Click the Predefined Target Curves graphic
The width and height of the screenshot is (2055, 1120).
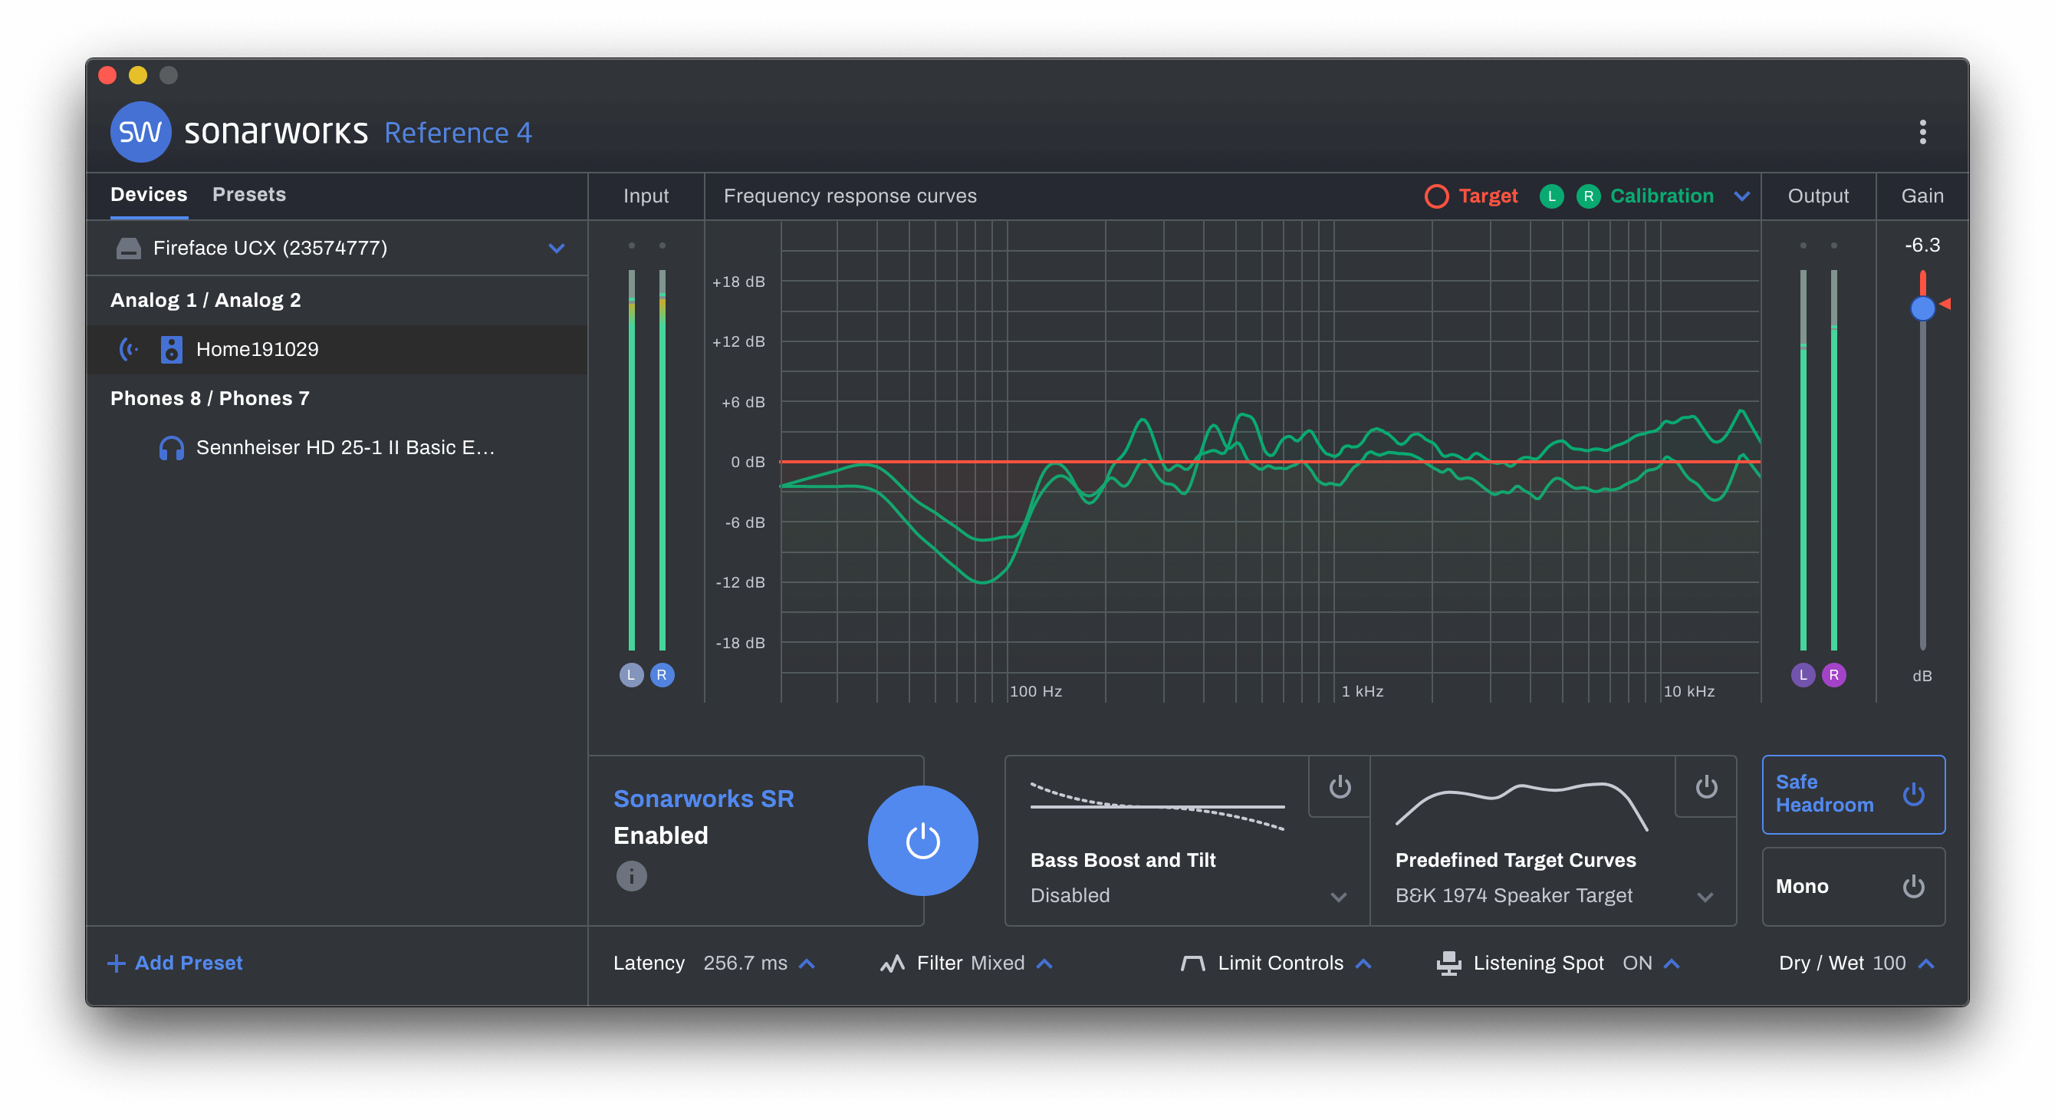1521,806
